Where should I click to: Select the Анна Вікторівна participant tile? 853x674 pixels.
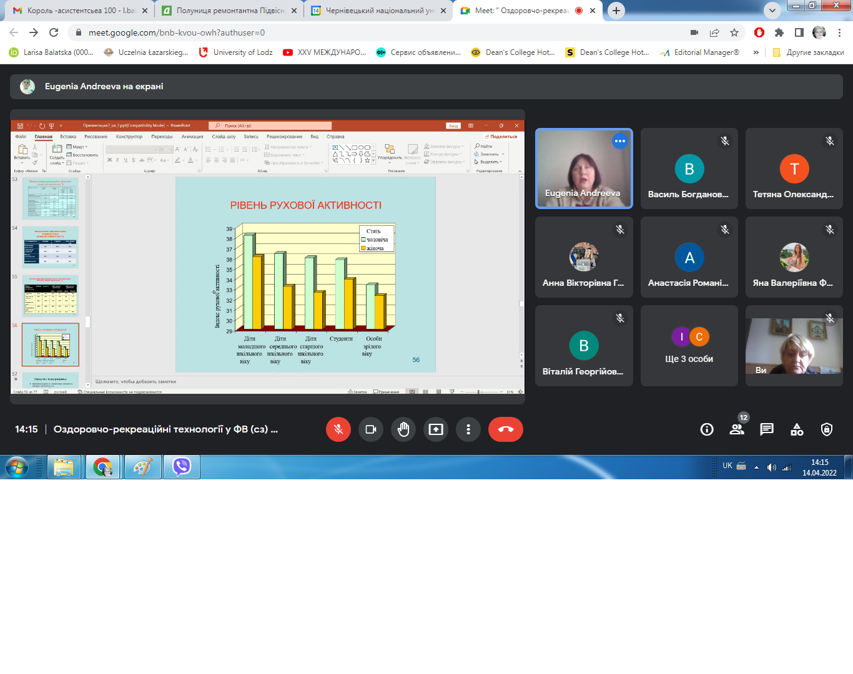point(584,257)
